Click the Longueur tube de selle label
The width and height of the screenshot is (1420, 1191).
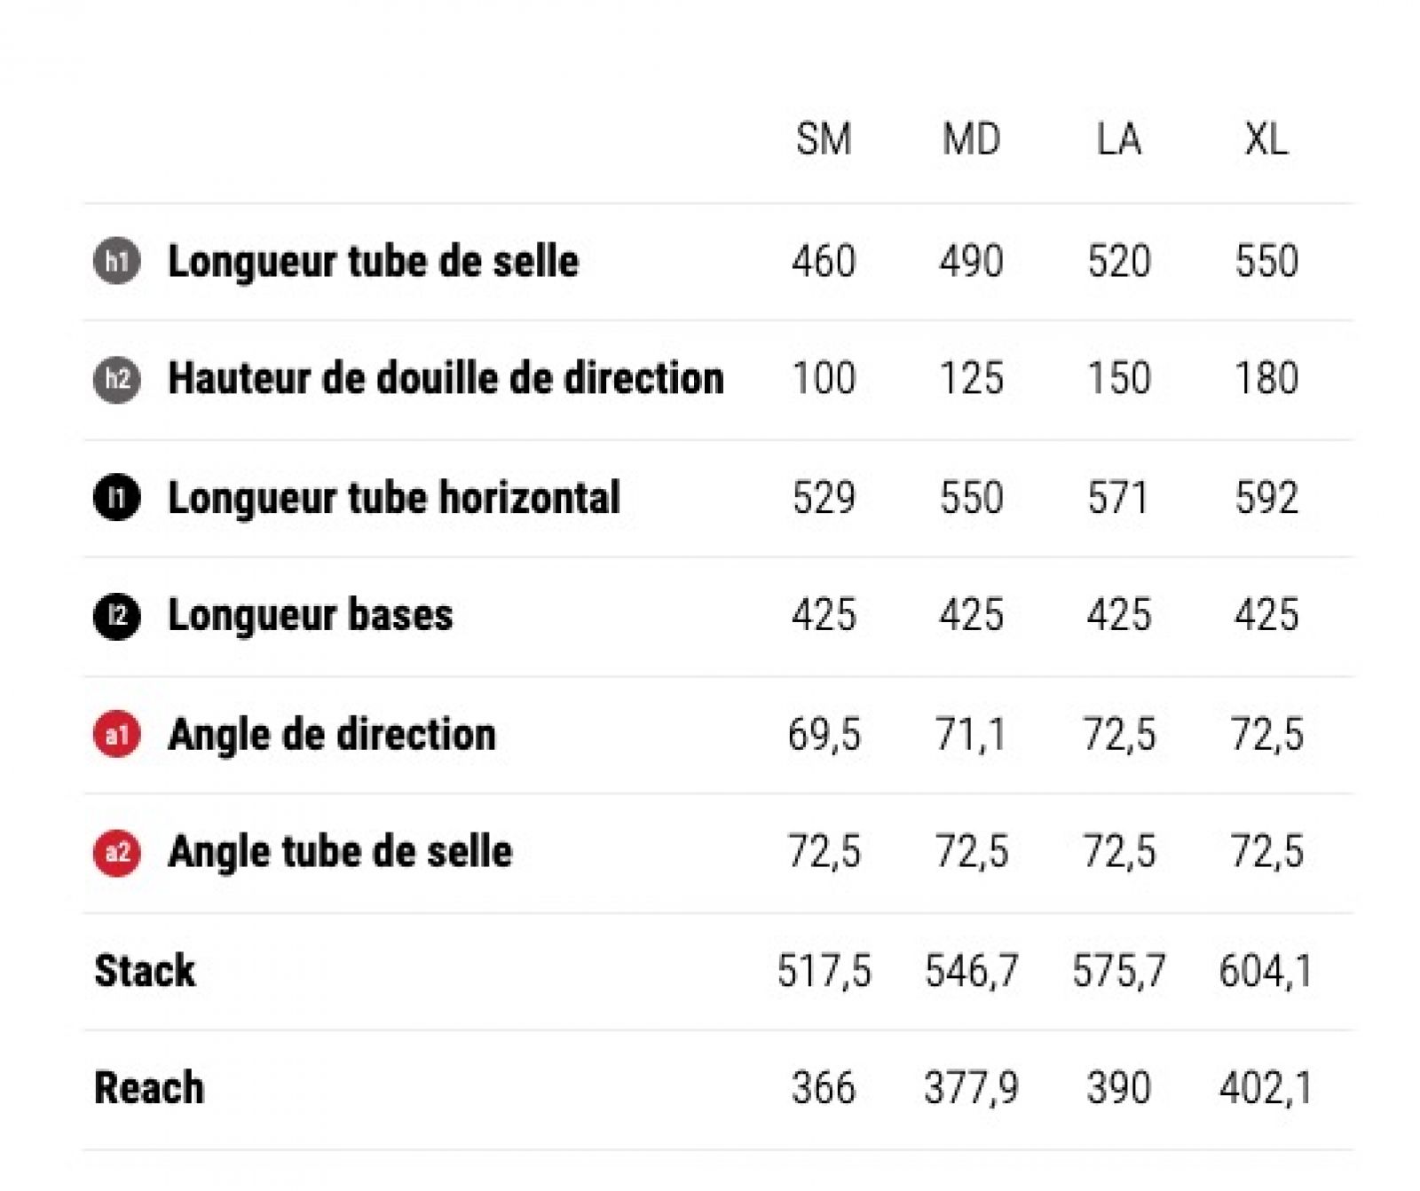coord(374,262)
